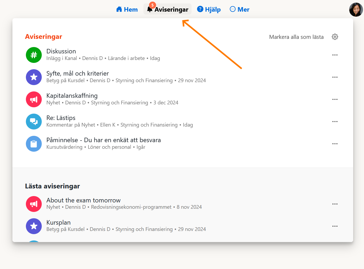364x269 pixels.
Task: Open notification settings gear icon
Action: click(x=335, y=37)
